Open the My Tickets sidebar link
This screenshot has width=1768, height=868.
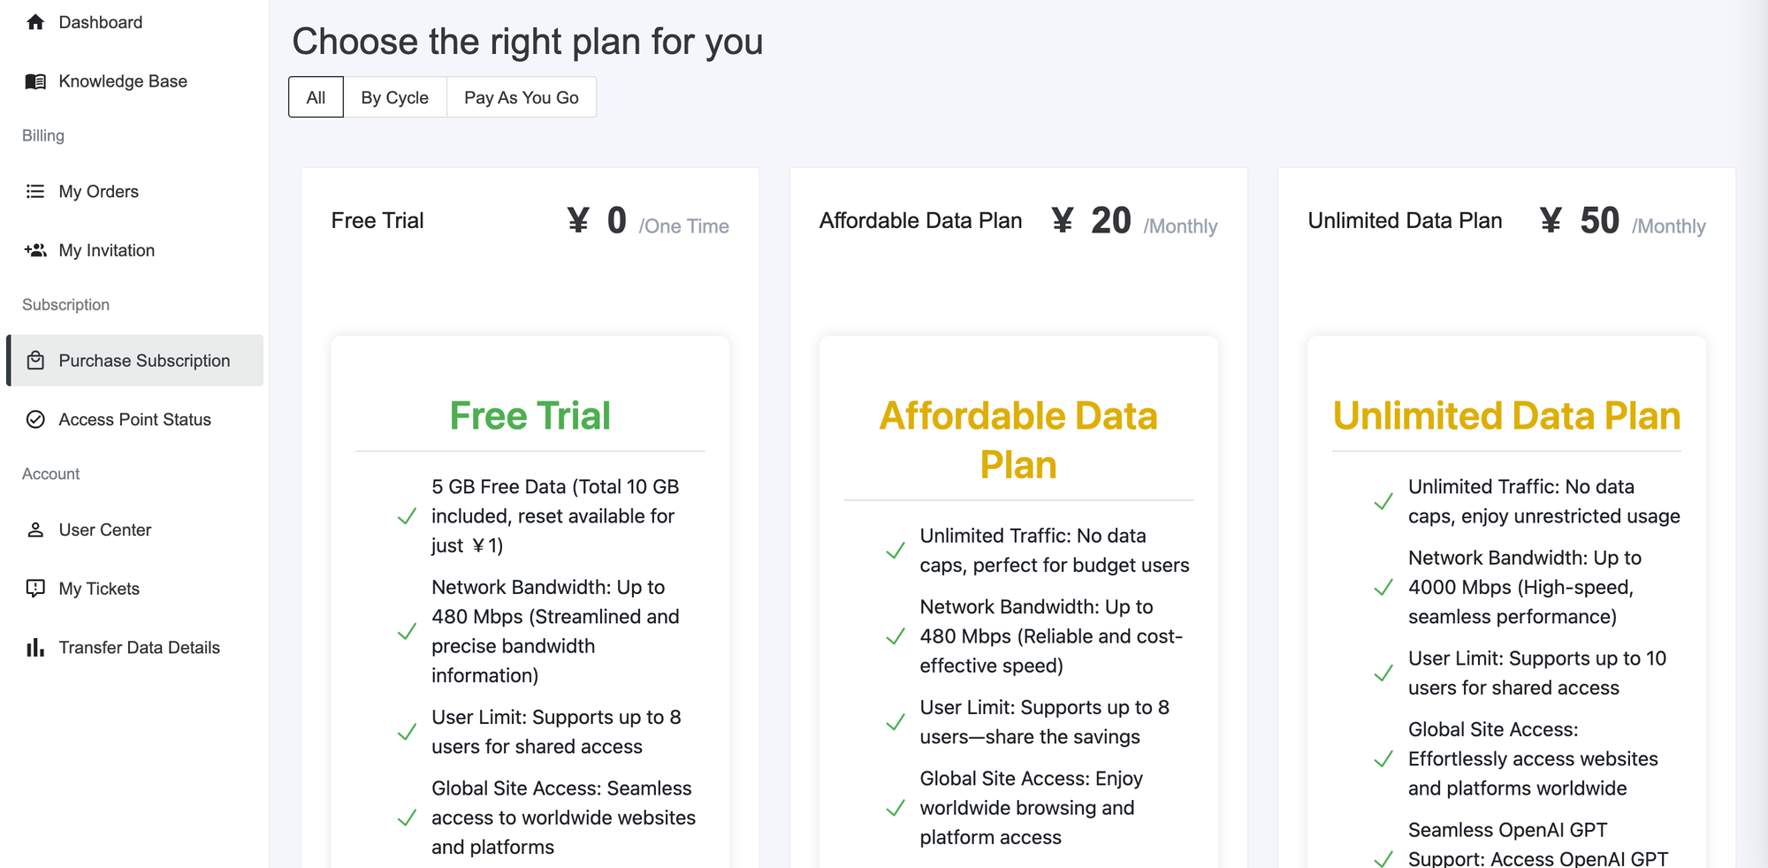[99, 589]
